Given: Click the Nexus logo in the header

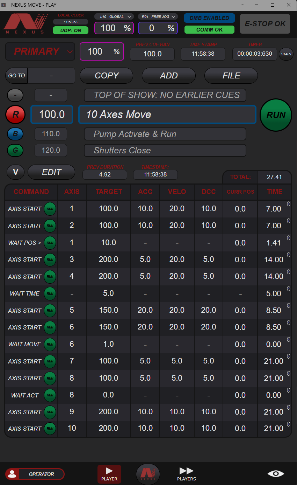Looking at the screenshot, I should click(x=25, y=23).
